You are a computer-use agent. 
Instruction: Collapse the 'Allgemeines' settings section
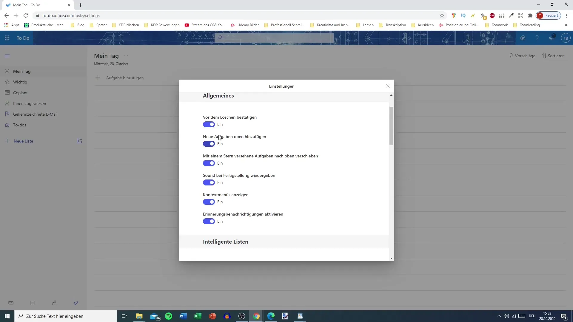[391, 95]
